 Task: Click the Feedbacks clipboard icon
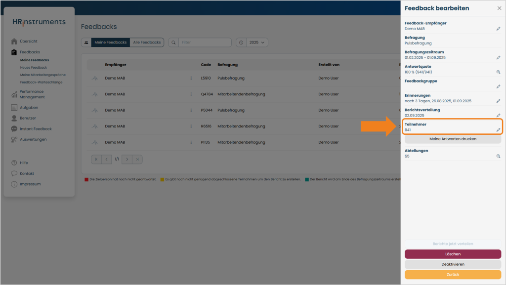[x=14, y=52]
